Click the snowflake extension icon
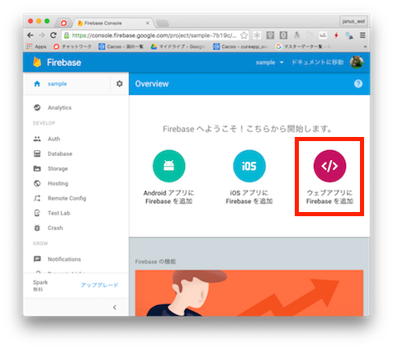This screenshot has height=349, width=393. (x=257, y=35)
